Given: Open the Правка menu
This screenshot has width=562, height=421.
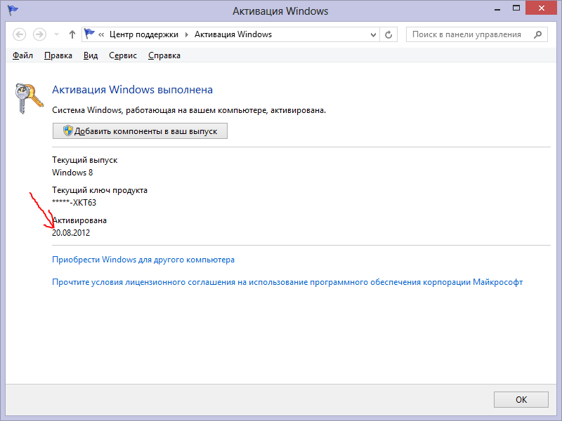Looking at the screenshot, I should pos(58,55).
